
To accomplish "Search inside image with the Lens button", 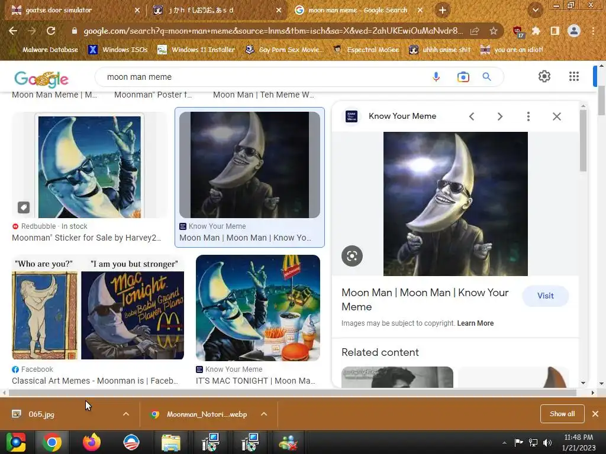I will click(x=352, y=255).
